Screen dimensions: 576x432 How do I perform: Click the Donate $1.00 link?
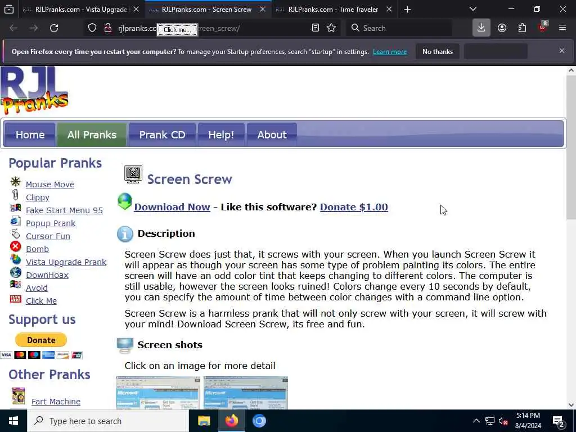coord(354,207)
